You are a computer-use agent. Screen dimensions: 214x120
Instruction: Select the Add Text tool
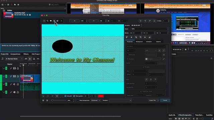(47, 21)
